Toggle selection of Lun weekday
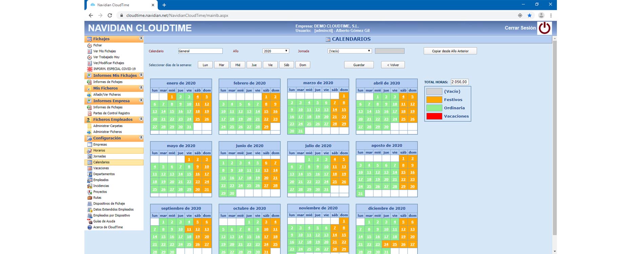This screenshot has height=254, width=644. click(x=205, y=65)
